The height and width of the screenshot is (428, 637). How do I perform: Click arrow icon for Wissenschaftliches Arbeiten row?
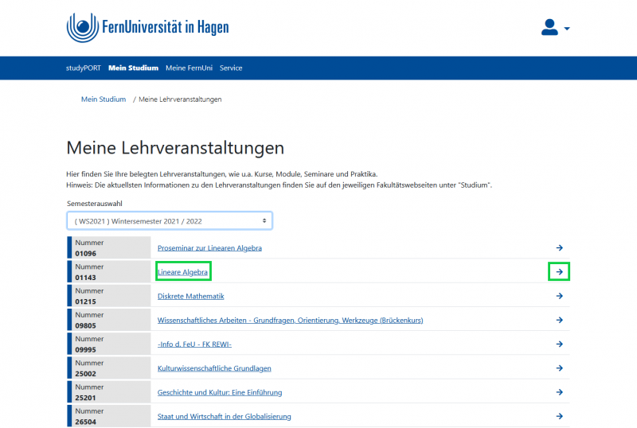tap(560, 320)
